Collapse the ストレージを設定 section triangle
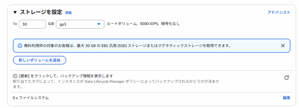Image resolution: width=299 pixels, height=108 pixels. click(x=15, y=13)
